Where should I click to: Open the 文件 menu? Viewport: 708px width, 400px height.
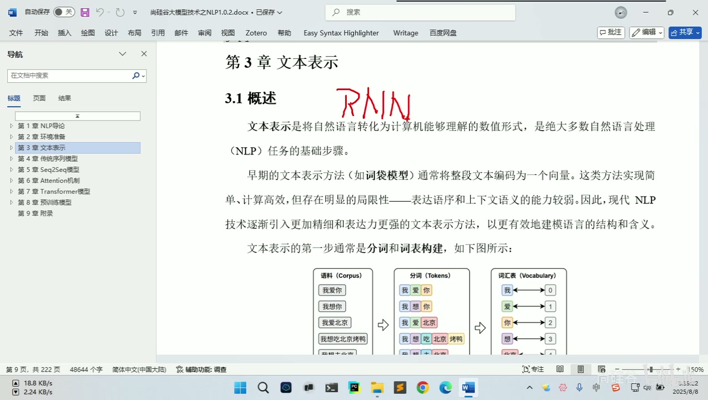16,33
